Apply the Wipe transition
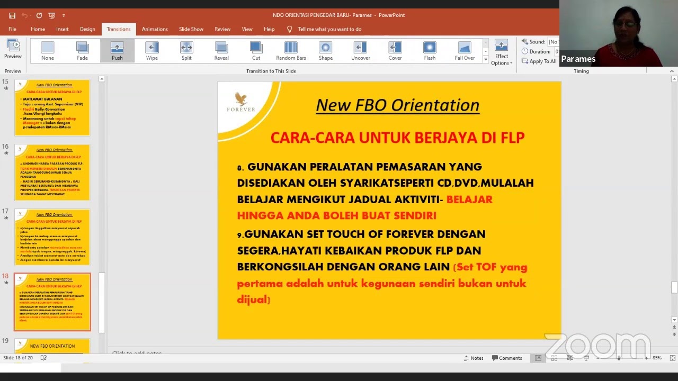678x381 pixels. (x=152, y=51)
